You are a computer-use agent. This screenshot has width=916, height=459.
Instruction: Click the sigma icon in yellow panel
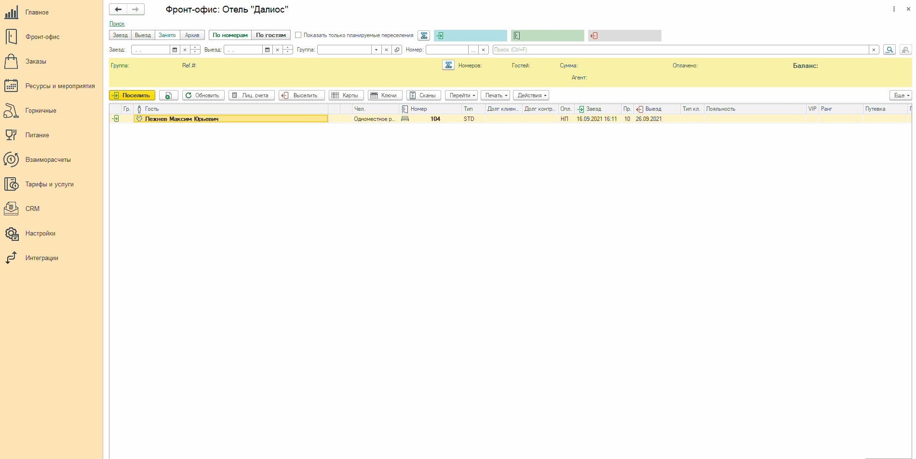click(448, 65)
